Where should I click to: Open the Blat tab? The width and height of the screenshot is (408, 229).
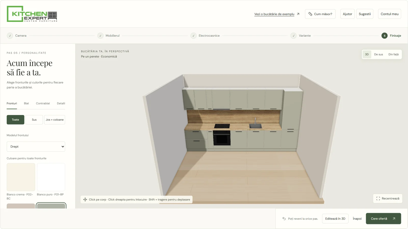pos(26,103)
